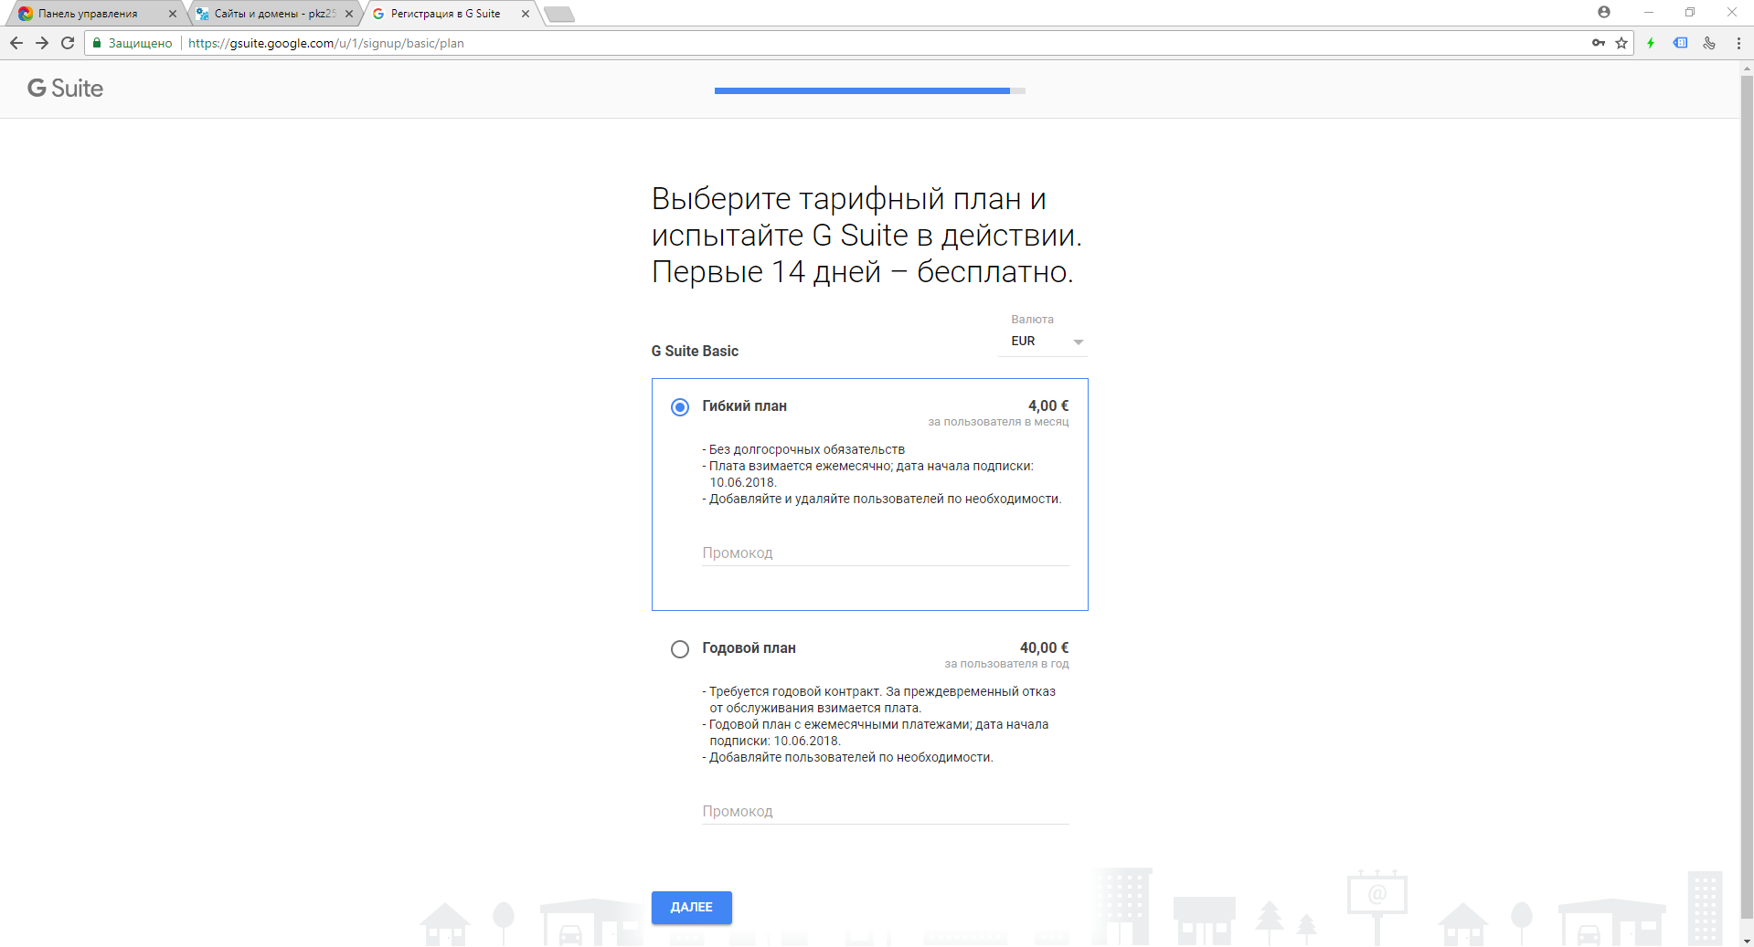Viewport: 1754px width, 947px height.
Task: Go back with the browser back arrow
Action: [16, 43]
